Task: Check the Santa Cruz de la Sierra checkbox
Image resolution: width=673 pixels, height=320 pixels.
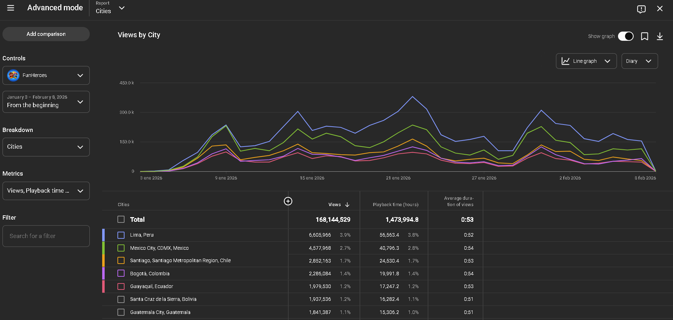Action: [121, 299]
